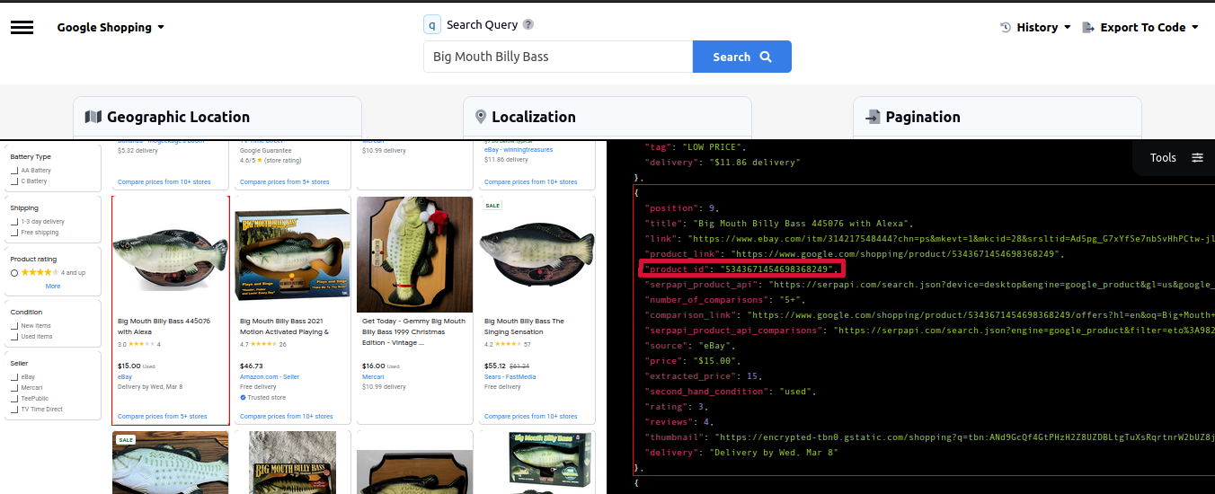
Task: Tick the TV Time Direct seller checkbox
Action: (14, 410)
